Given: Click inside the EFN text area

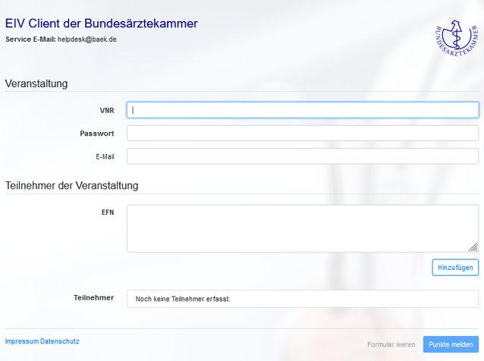Looking at the screenshot, I should (303, 228).
